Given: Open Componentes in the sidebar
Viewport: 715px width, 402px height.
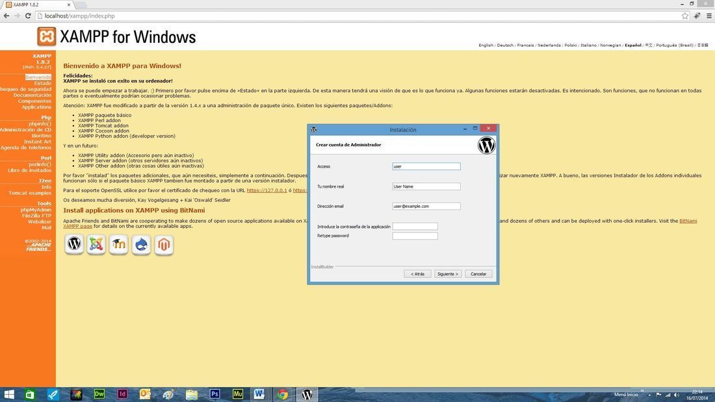Looking at the screenshot, I should pyautogui.click(x=35, y=101).
